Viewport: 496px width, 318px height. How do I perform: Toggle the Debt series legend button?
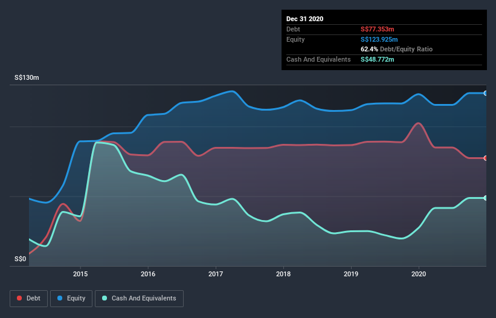[29, 299]
